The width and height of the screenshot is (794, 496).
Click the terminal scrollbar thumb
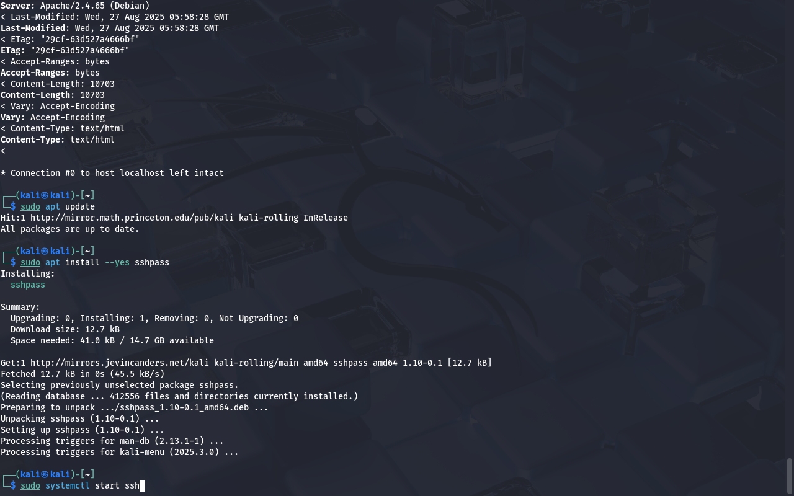[790, 475]
